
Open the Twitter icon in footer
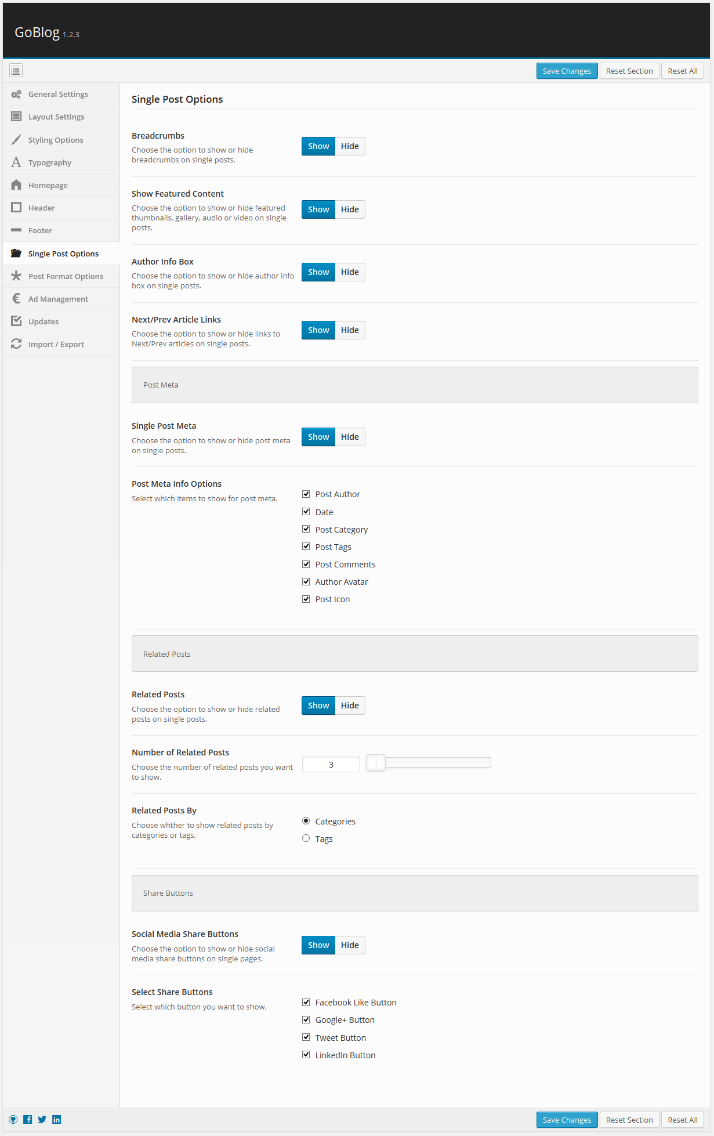tap(42, 1119)
